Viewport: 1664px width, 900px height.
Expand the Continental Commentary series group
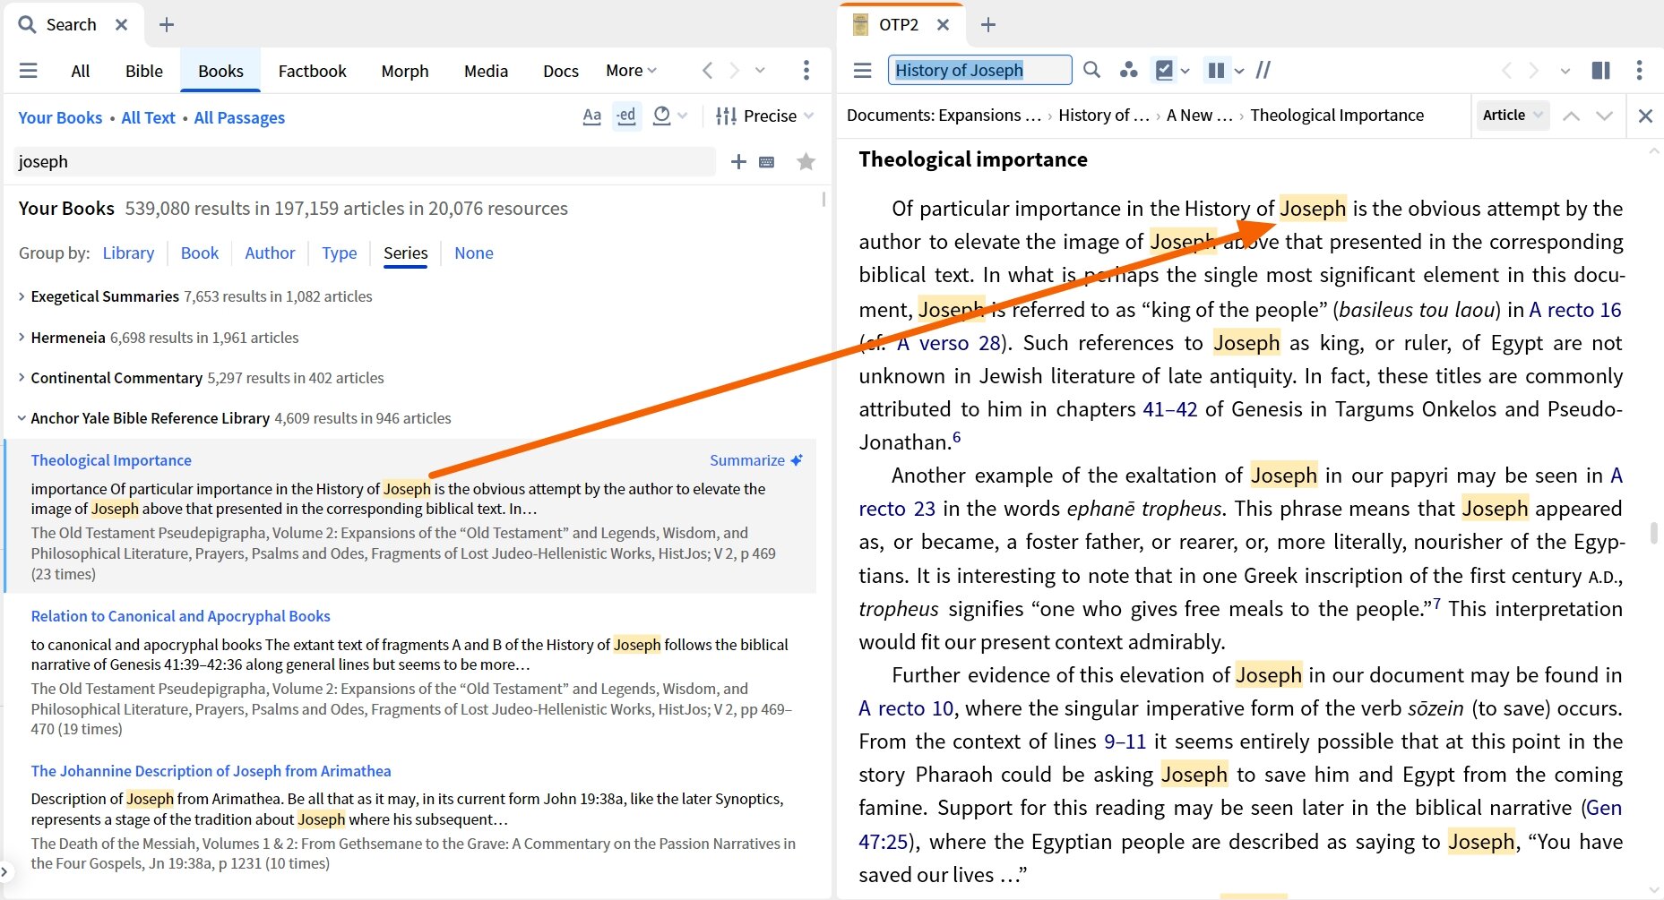click(x=22, y=378)
